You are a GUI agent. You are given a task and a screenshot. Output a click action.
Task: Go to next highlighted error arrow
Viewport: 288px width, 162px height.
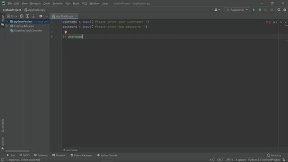click(286, 22)
